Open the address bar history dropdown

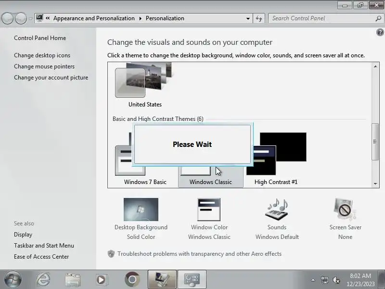(x=248, y=18)
